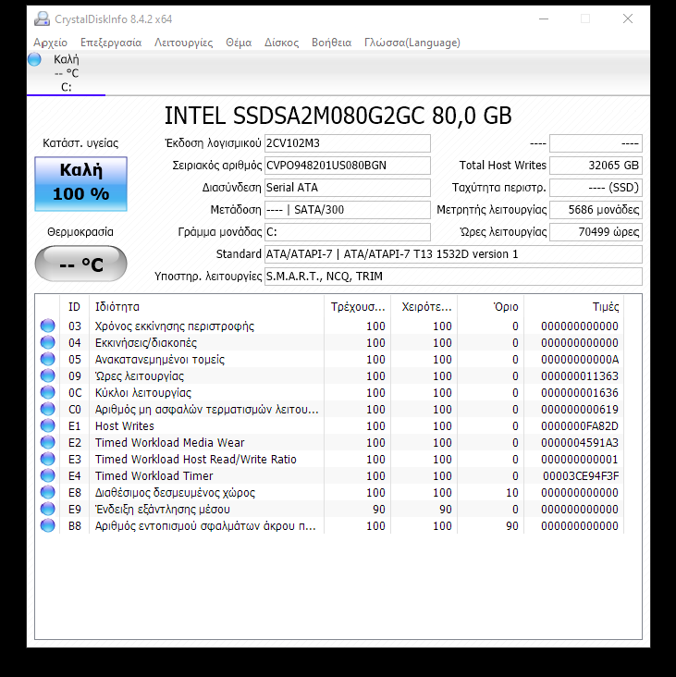Open the Αρχείο menu
The height and width of the screenshot is (677, 676).
click(x=51, y=43)
